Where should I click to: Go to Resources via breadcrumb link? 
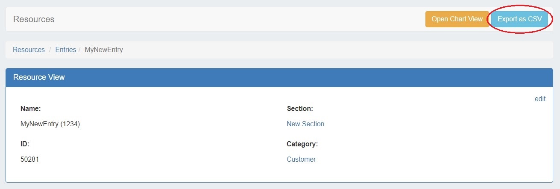[x=29, y=50]
